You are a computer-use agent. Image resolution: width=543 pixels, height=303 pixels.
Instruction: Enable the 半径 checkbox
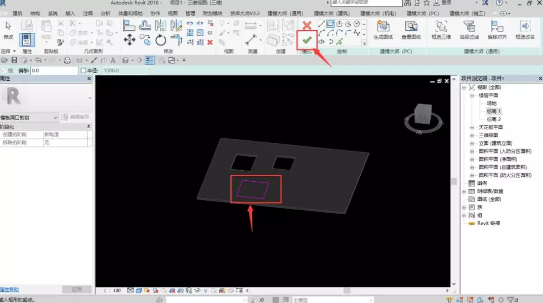[x=83, y=71]
